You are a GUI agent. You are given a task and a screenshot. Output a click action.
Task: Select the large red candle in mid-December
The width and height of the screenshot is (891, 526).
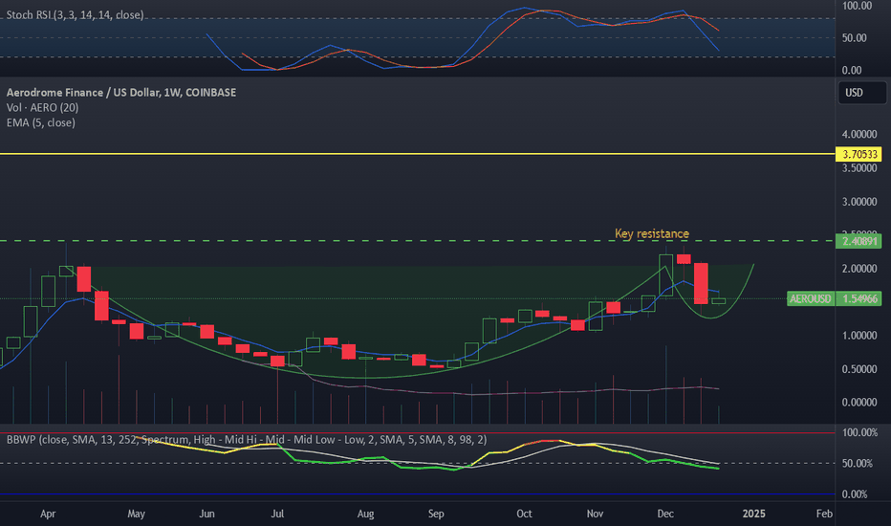pyautogui.click(x=701, y=283)
